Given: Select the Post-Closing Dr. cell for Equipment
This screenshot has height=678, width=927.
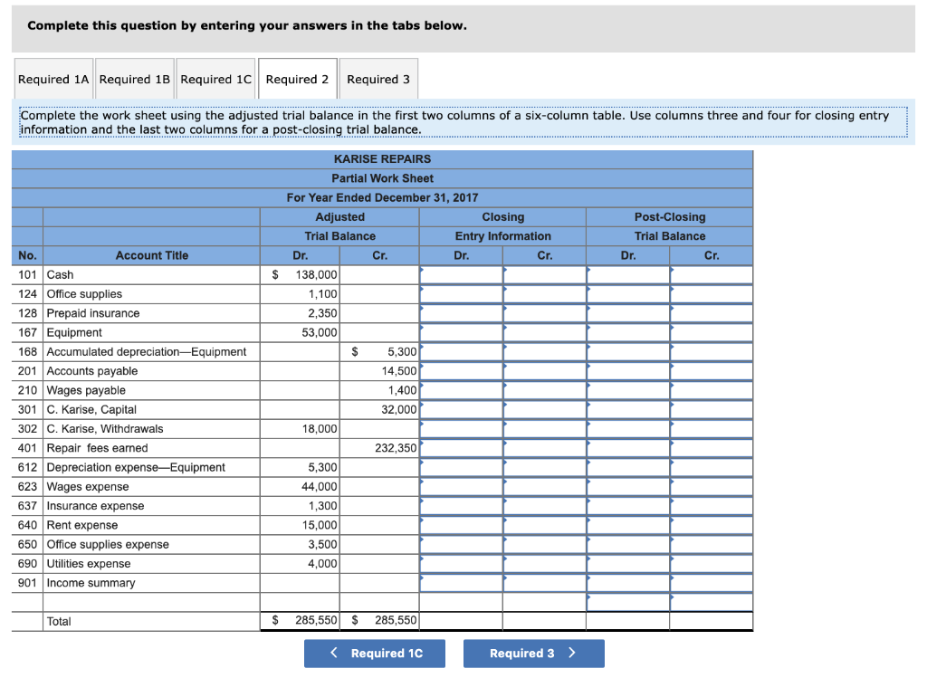Looking at the screenshot, I should pos(627,332).
